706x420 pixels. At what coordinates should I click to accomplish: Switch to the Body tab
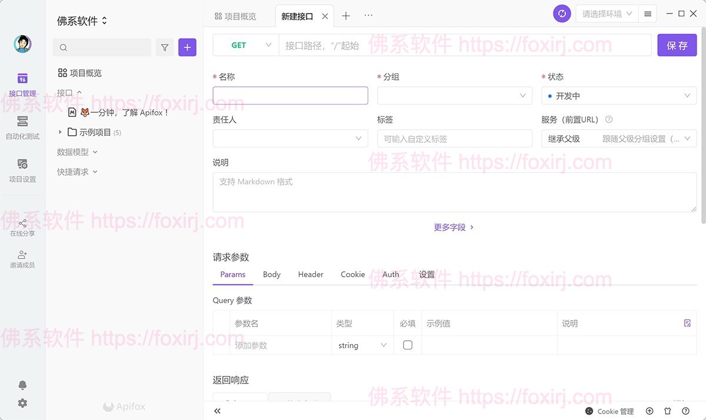(271, 274)
